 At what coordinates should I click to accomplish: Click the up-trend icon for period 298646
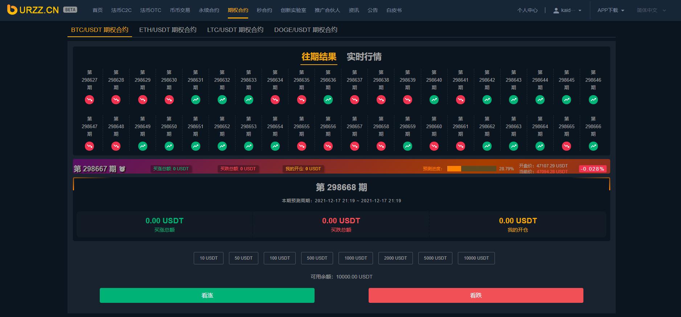click(x=593, y=99)
